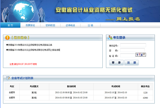Click remaining seats value 1228
Viewport: 160px width, 108px height.
tap(145, 93)
